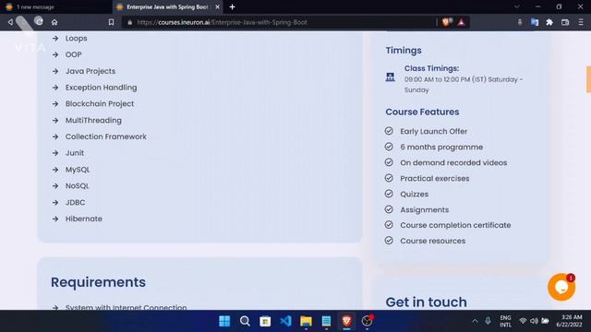This screenshot has width=591, height=332.
Task: Open the orange chat bubble widget
Action: (x=561, y=287)
